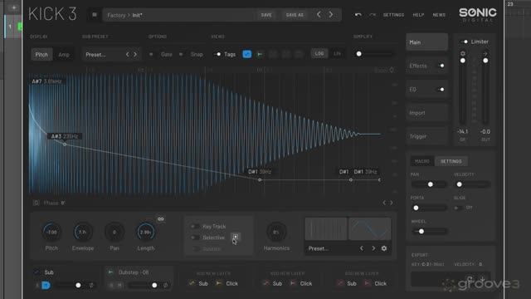
Task: Add new Sub layer in second empty slot
Action: (273, 283)
